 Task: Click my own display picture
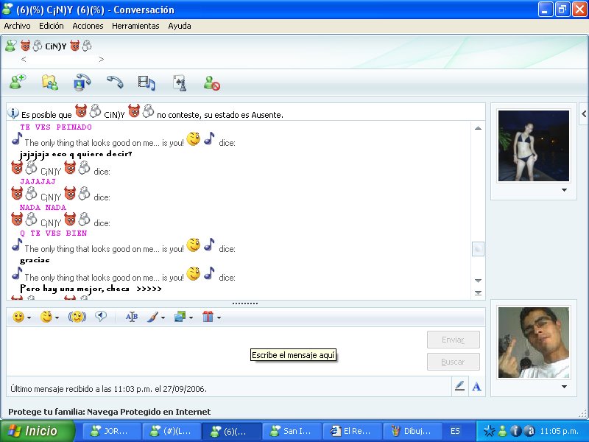tap(533, 343)
